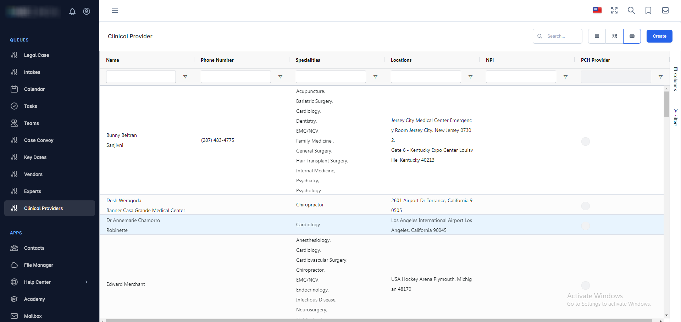Image resolution: width=681 pixels, height=322 pixels.
Task: Enter fullscreen mode icon
Action: [614, 10]
